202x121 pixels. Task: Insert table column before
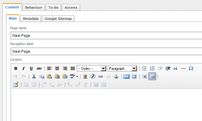[x=70, y=85]
